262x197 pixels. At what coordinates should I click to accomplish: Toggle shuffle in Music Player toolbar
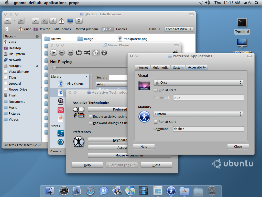click(87, 53)
